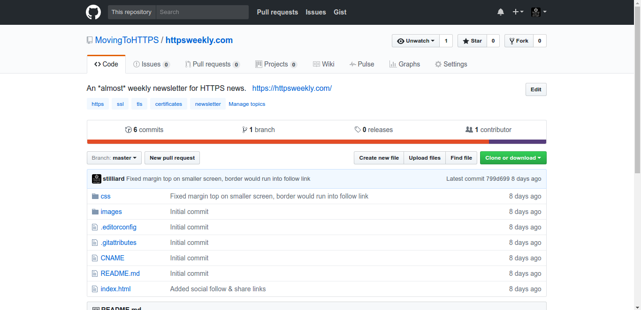Click the CNAME file icon
Image resolution: width=641 pixels, height=310 pixels.
click(x=95, y=258)
